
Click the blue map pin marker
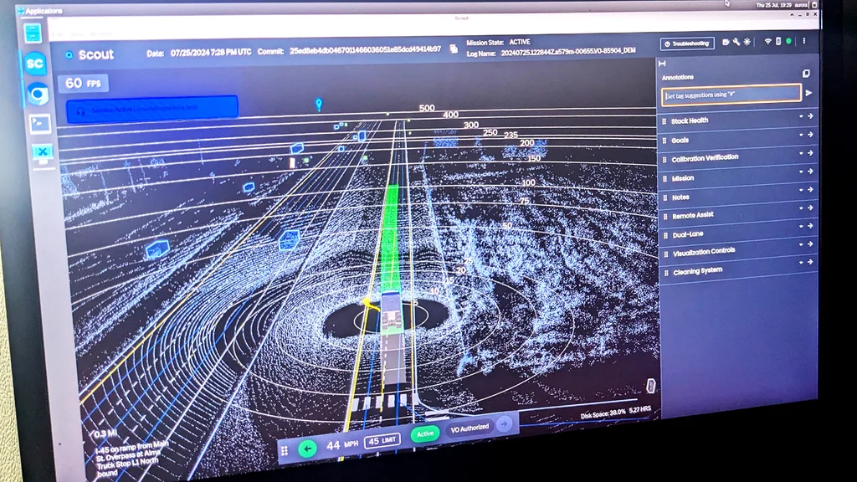[319, 105]
